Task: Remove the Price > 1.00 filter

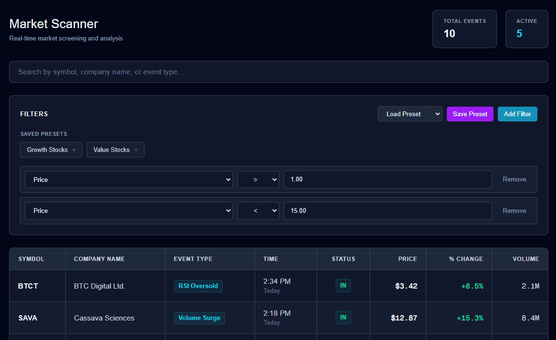Action: [514, 180]
